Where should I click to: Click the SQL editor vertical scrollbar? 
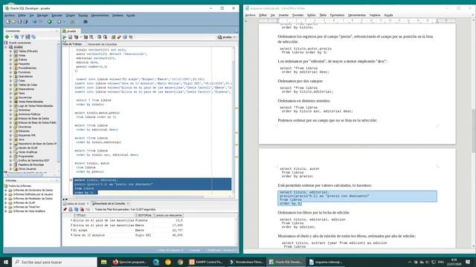(234, 121)
